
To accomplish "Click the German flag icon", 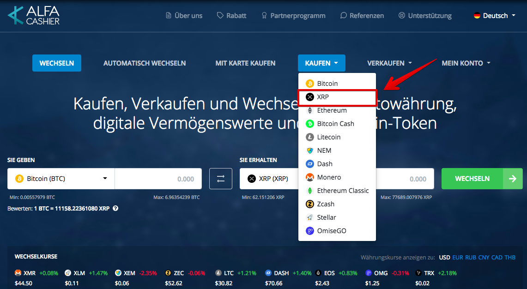I will pyautogui.click(x=477, y=15).
